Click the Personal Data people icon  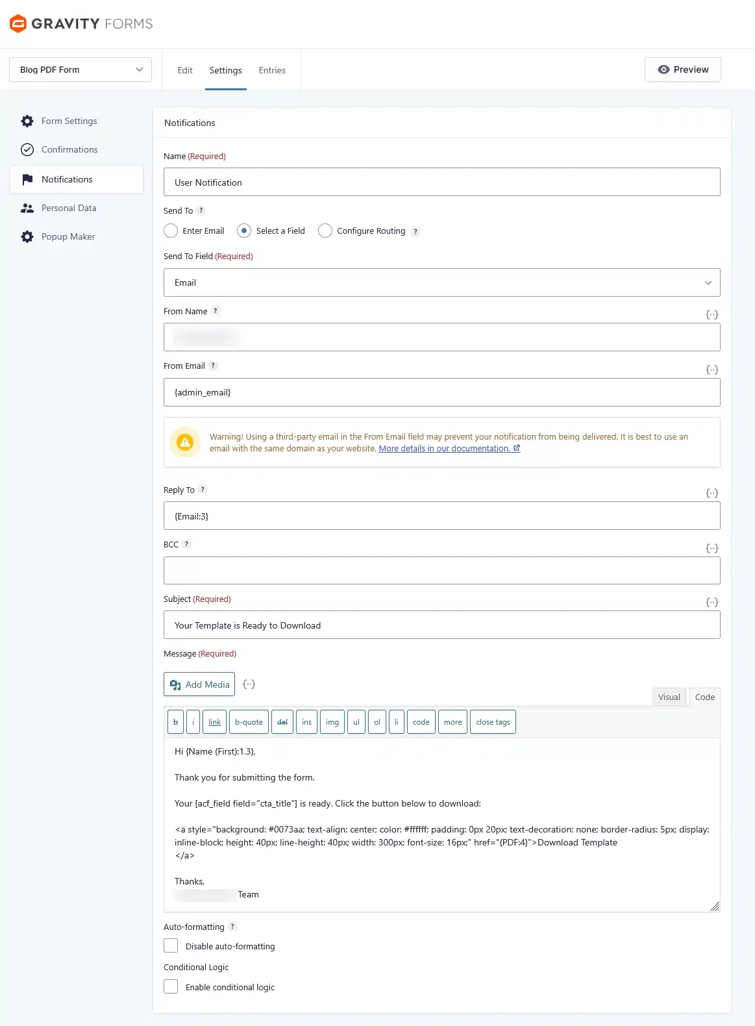[27, 208]
